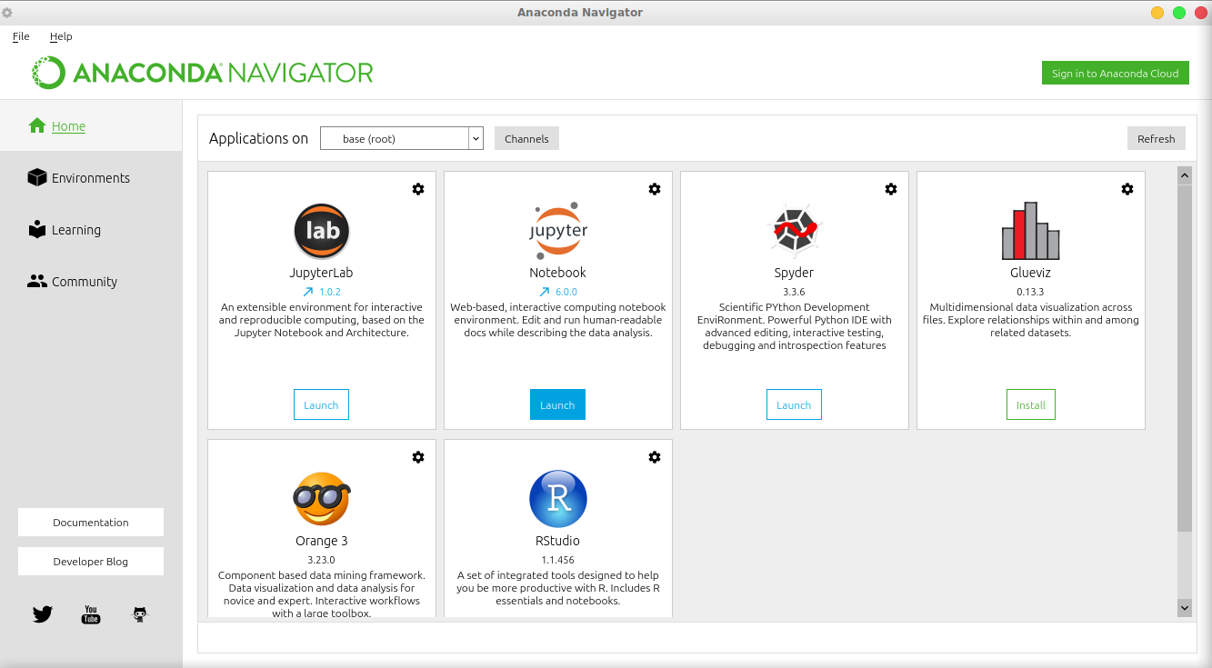
Task: Sign in to Anaconda Cloud
Action: [x=1116, y=73]
